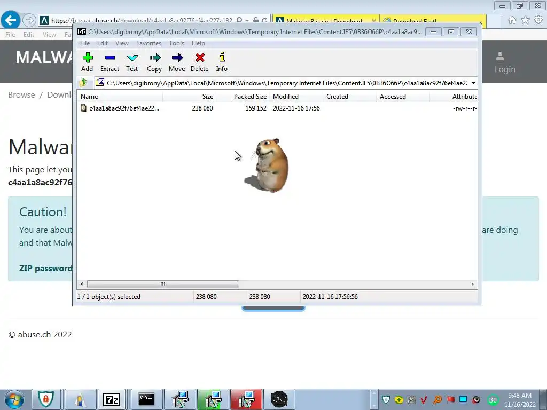
Task: Open the Help menu in 7-Zip
Action: coord(198,43)
